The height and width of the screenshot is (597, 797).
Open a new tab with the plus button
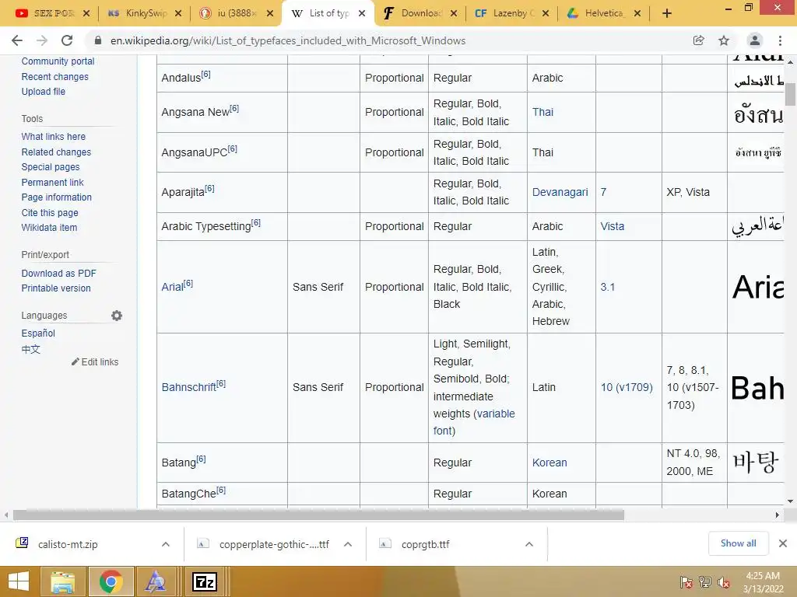[667, 14]
